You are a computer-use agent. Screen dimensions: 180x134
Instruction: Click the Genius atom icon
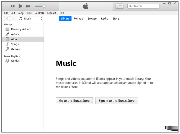point(7,61)
